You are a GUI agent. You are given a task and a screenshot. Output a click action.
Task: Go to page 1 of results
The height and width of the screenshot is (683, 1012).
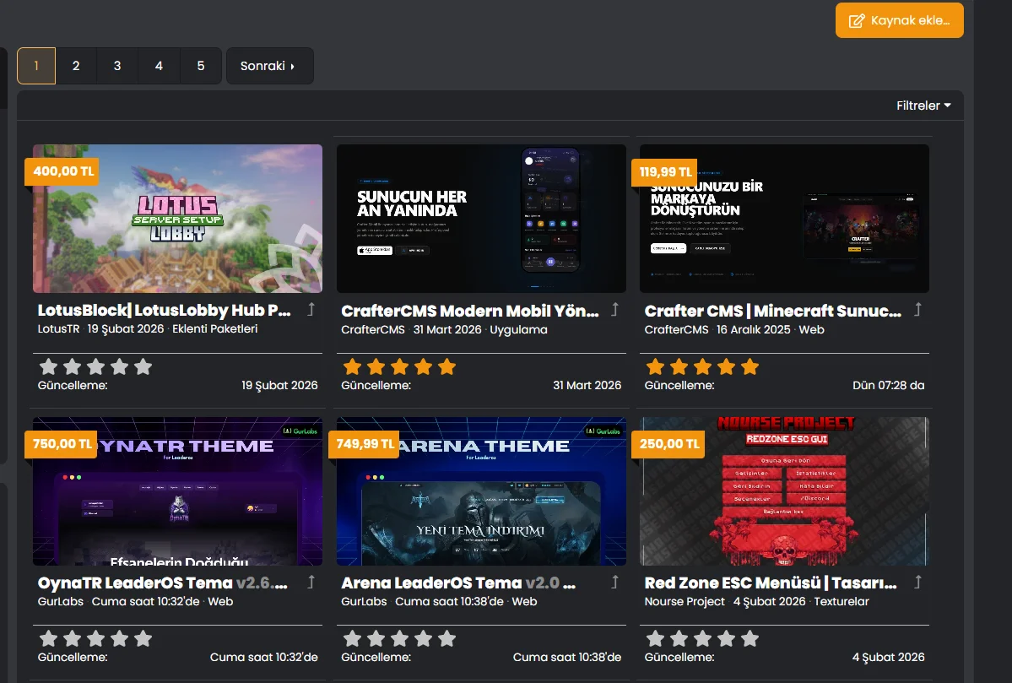point(36,66)
